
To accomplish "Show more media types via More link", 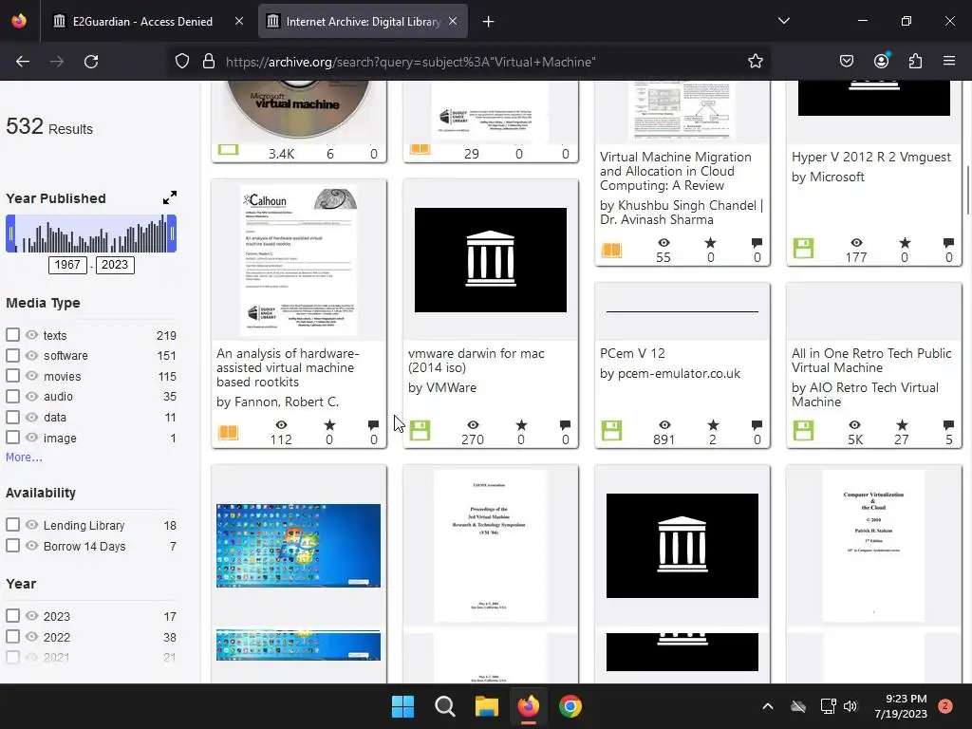I will click(x=24, y=458).
